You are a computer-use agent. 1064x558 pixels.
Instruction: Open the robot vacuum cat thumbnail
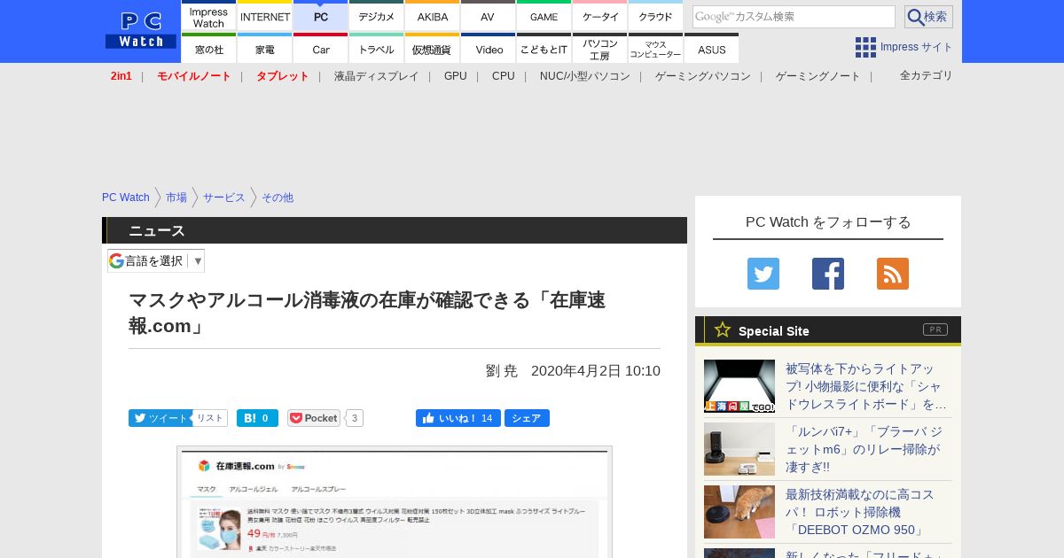(739, 511)
